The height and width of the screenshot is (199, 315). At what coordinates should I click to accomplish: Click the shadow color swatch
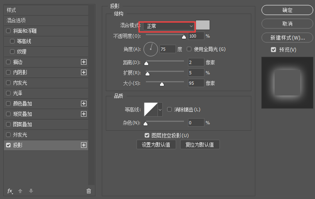click(203, 25)
